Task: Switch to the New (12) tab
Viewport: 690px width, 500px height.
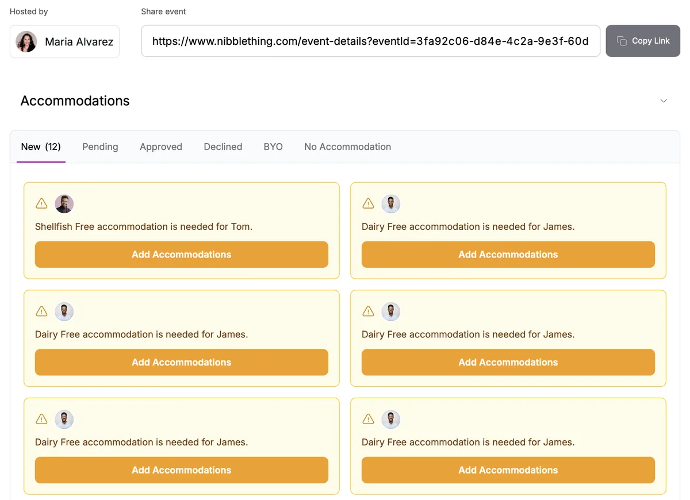Action: (41, 147)
